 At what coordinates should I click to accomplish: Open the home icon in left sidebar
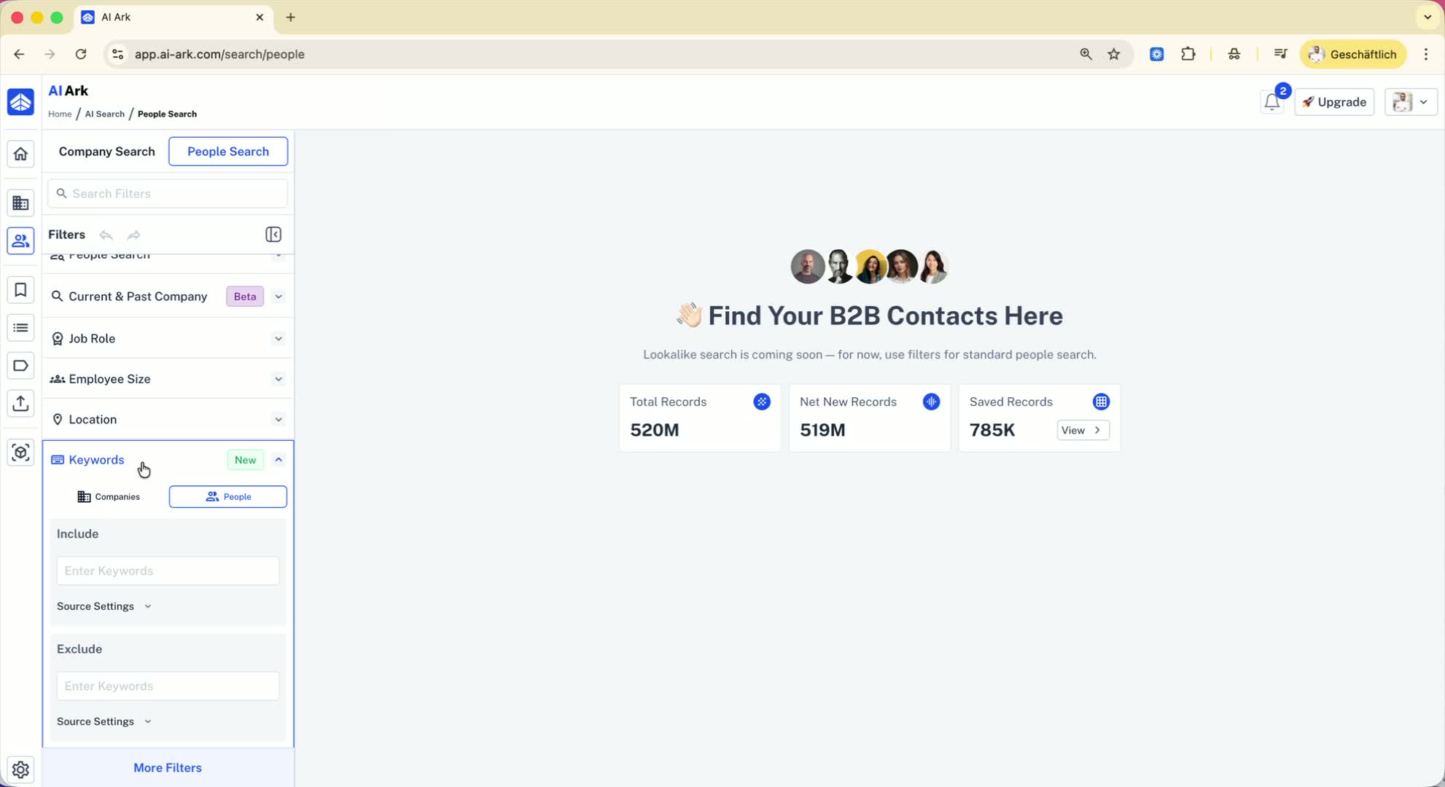coord(20,154)
